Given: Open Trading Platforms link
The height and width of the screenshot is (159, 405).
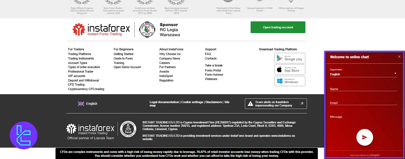Looking at the screenshot, I should (79, 54).
